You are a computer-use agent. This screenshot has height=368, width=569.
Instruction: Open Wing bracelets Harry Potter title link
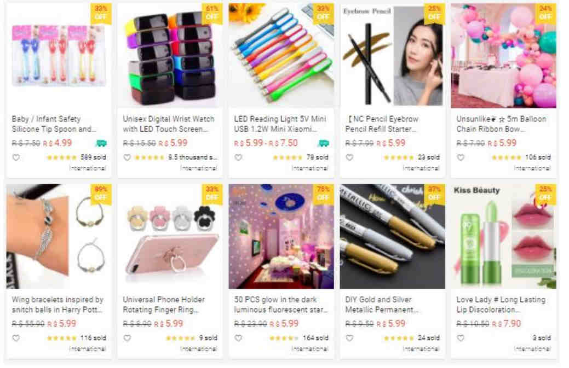coord(58,305)
